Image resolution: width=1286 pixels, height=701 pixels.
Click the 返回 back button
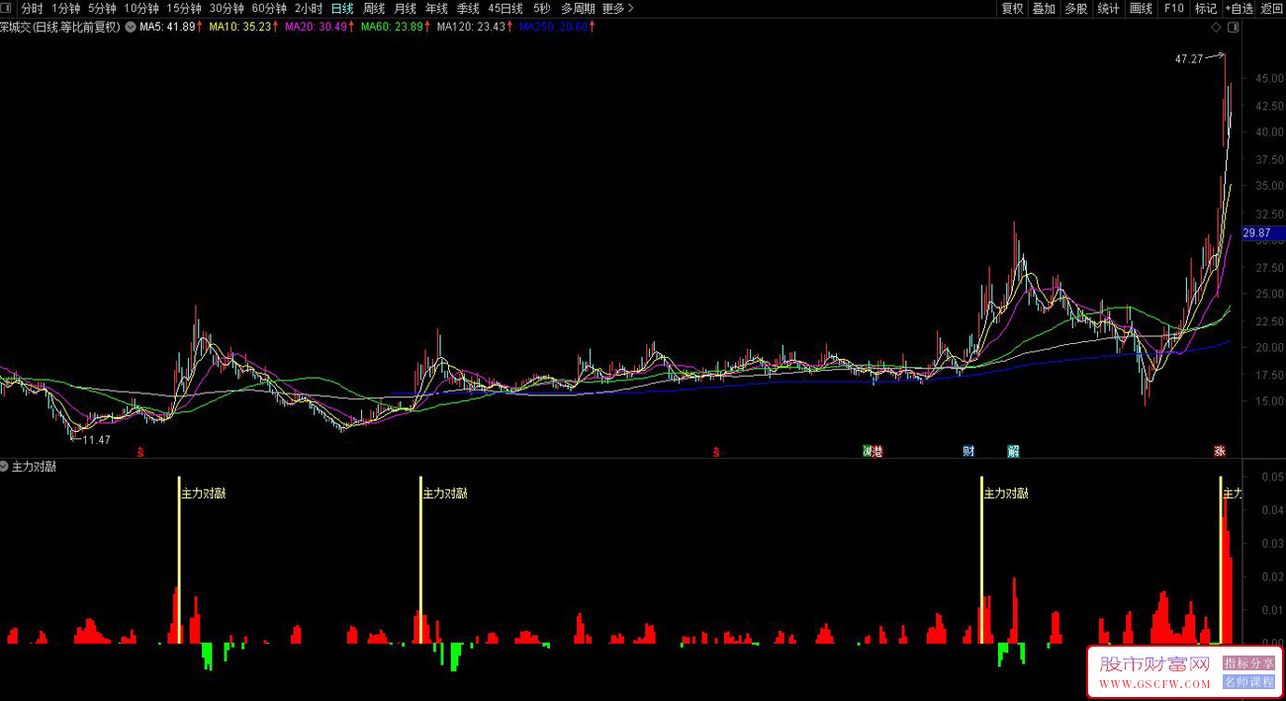1271,8
